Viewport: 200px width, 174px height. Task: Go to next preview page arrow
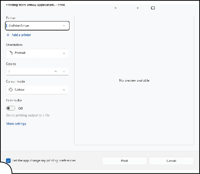coord(137,8)
